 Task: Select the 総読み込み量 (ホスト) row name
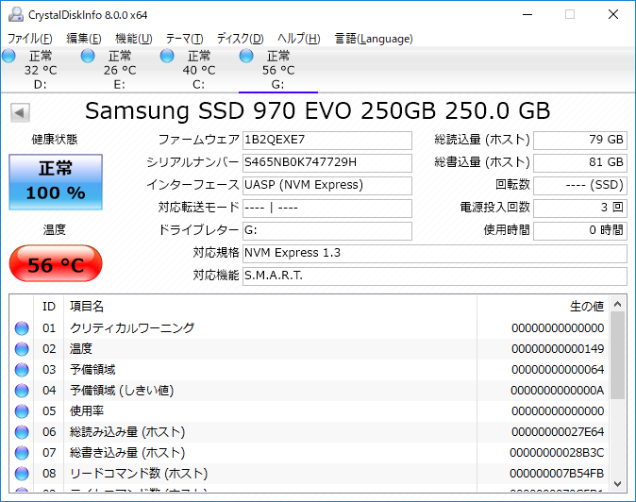coord(127,432)
